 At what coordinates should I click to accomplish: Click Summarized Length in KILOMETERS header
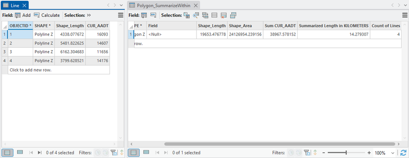(x=334, y=26)
